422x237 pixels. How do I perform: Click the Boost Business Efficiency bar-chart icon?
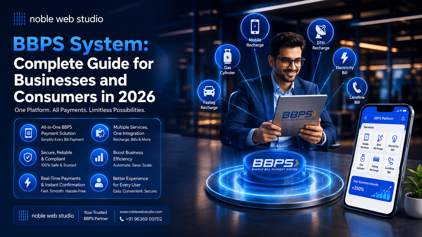99,157
